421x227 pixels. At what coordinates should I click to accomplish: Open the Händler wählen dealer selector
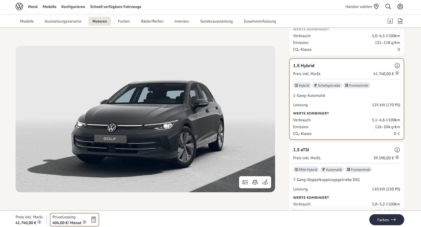point(362,7)
